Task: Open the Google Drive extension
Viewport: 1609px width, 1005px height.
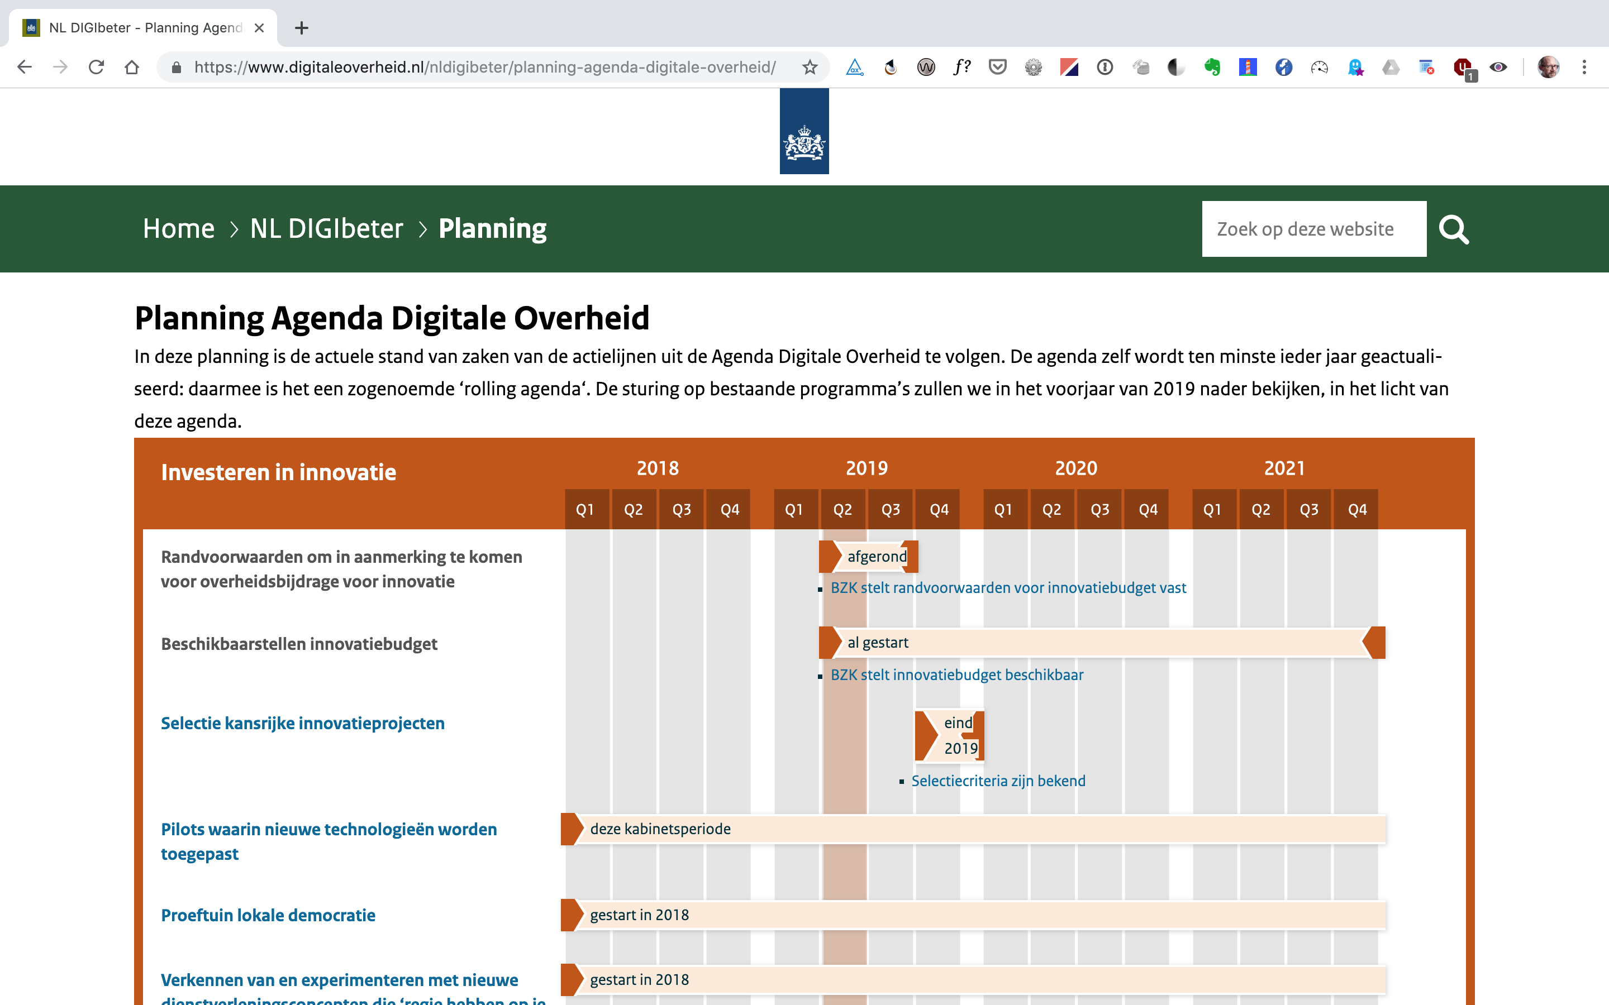Action: 1391,67
